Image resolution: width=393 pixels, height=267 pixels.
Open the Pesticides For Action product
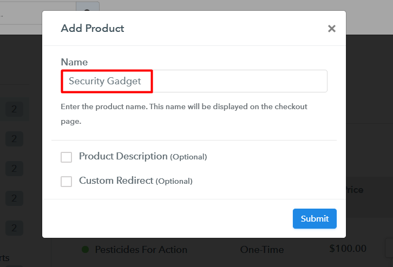pyautogui.click(x=141, y=250)
